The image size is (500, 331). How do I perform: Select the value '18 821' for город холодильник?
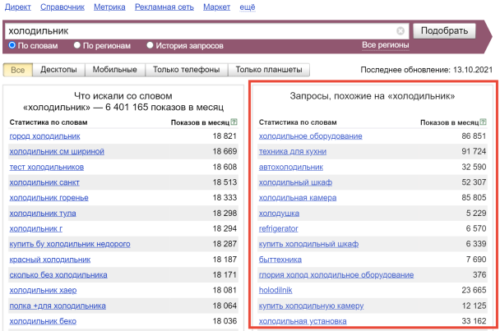(225, 136)
